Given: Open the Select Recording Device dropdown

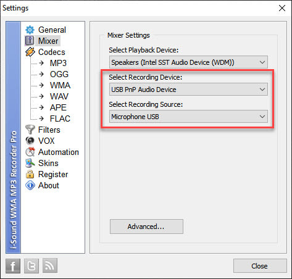Looking at the screenshot, I should (188, 90).
